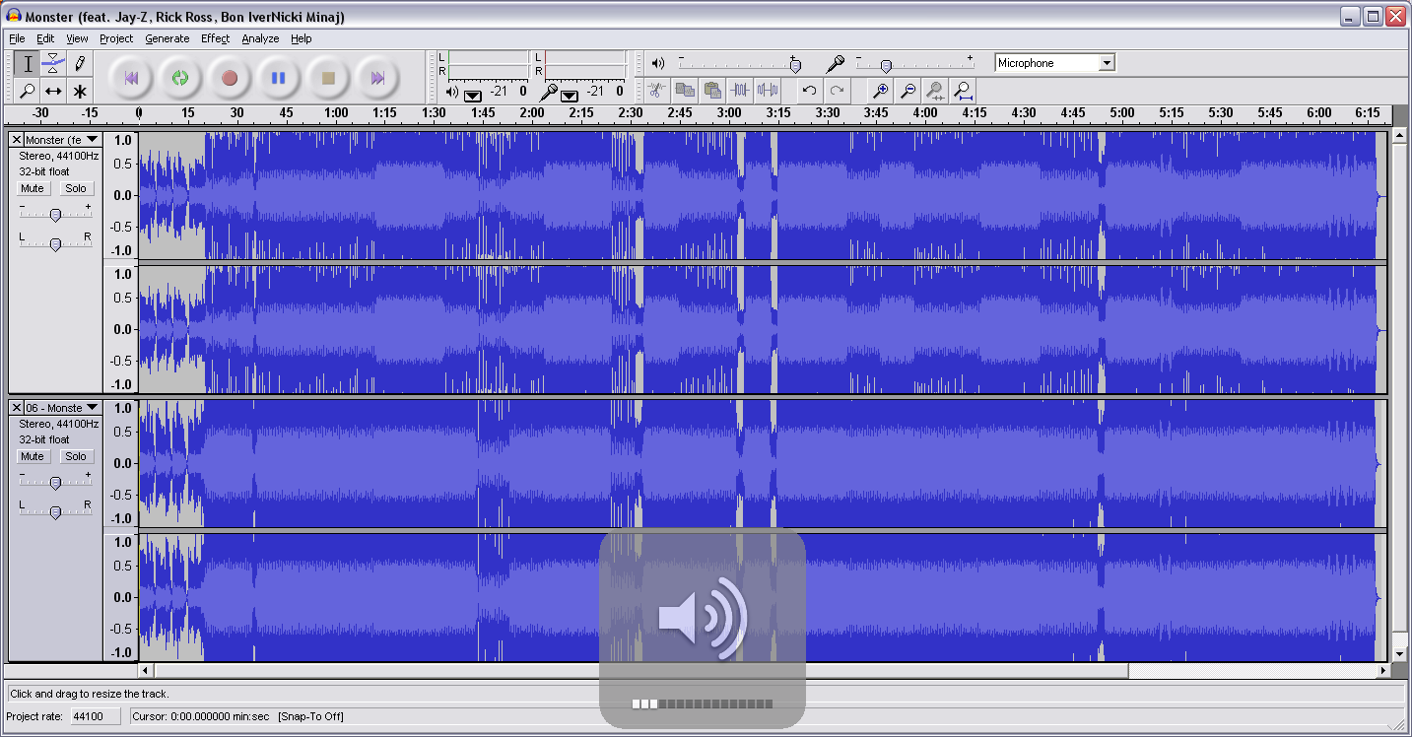1412x737 pixels.
Task: Select the Draw pencil tool
Action: point(80,64)
